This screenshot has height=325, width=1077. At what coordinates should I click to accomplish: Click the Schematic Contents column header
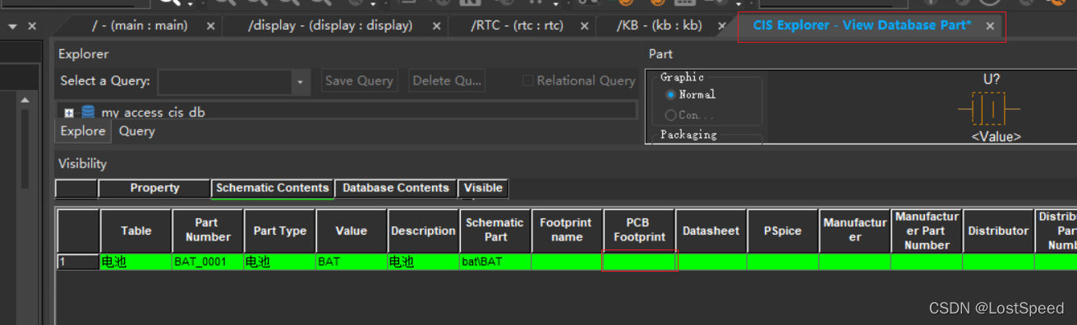click(x=272, y=188)
